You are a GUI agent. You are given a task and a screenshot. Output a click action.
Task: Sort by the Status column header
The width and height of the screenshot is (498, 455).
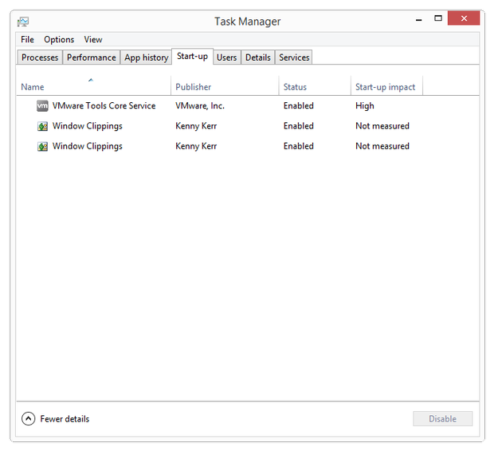click(x=315, y=86)
